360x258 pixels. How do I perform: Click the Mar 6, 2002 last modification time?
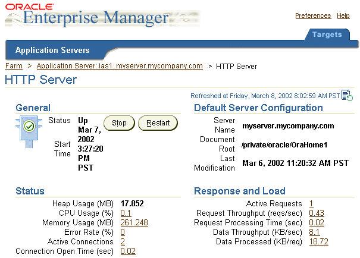[x=296, y=163]
